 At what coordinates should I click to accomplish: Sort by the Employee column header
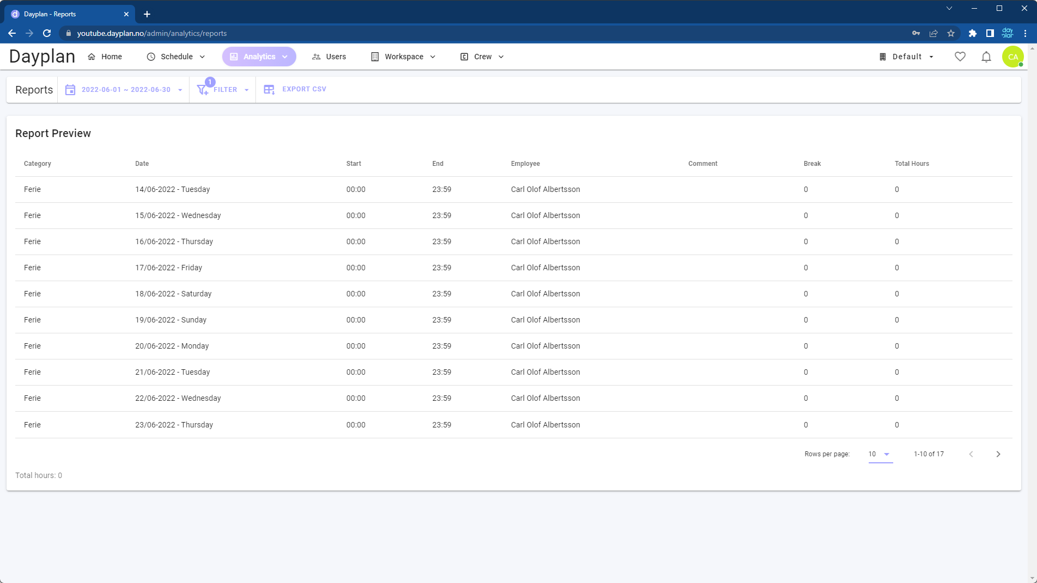(526, 164)
